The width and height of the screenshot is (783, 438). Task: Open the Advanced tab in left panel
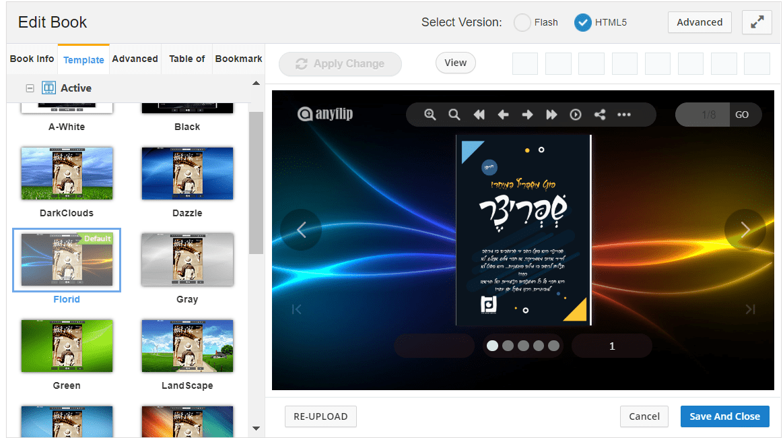coord(135,59)
